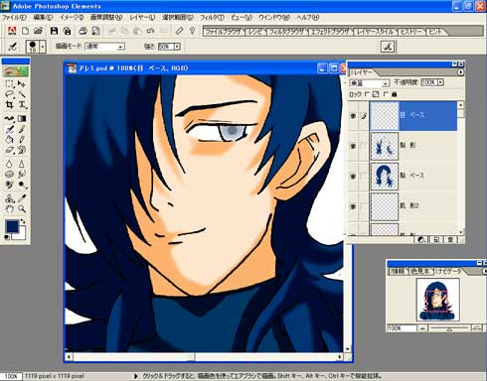487x381 pixels.
Task: Click the foreground dark blue color swatch
Action: [12, 226]
